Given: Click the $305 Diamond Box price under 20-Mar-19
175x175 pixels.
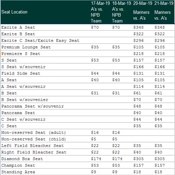Looking at the screenshot, I should (138, 159).
